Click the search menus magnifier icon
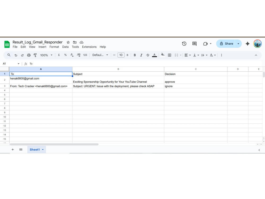This screenshot has width=265, height=199. coord(9,55)
